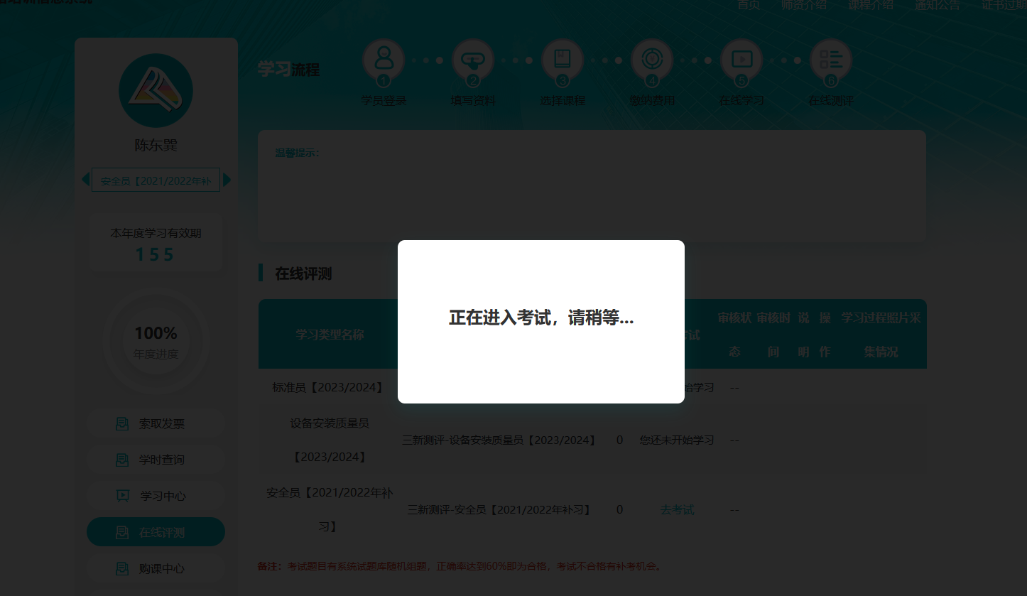Click the 在线学习 step icon

click(741, 62)
